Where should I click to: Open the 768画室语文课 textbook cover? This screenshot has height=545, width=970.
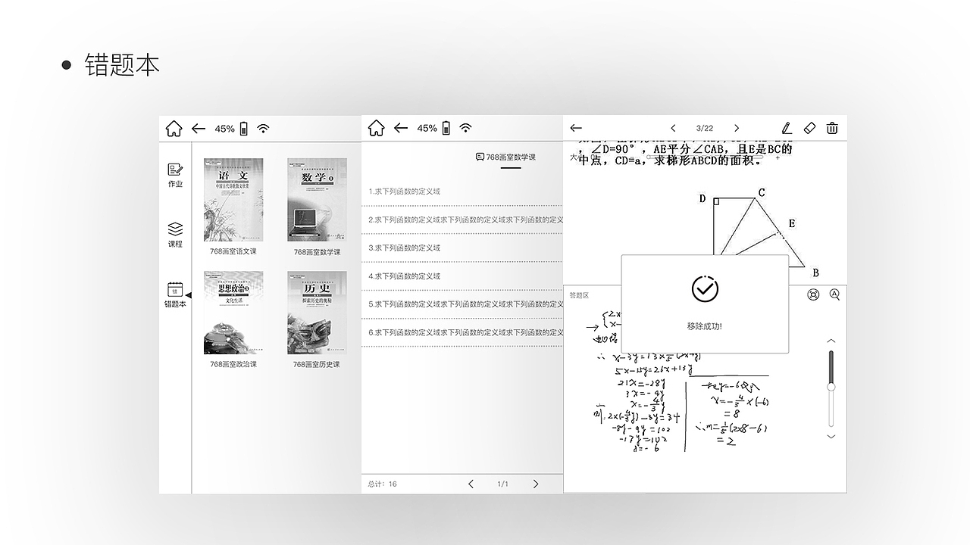tap(234, 200)
